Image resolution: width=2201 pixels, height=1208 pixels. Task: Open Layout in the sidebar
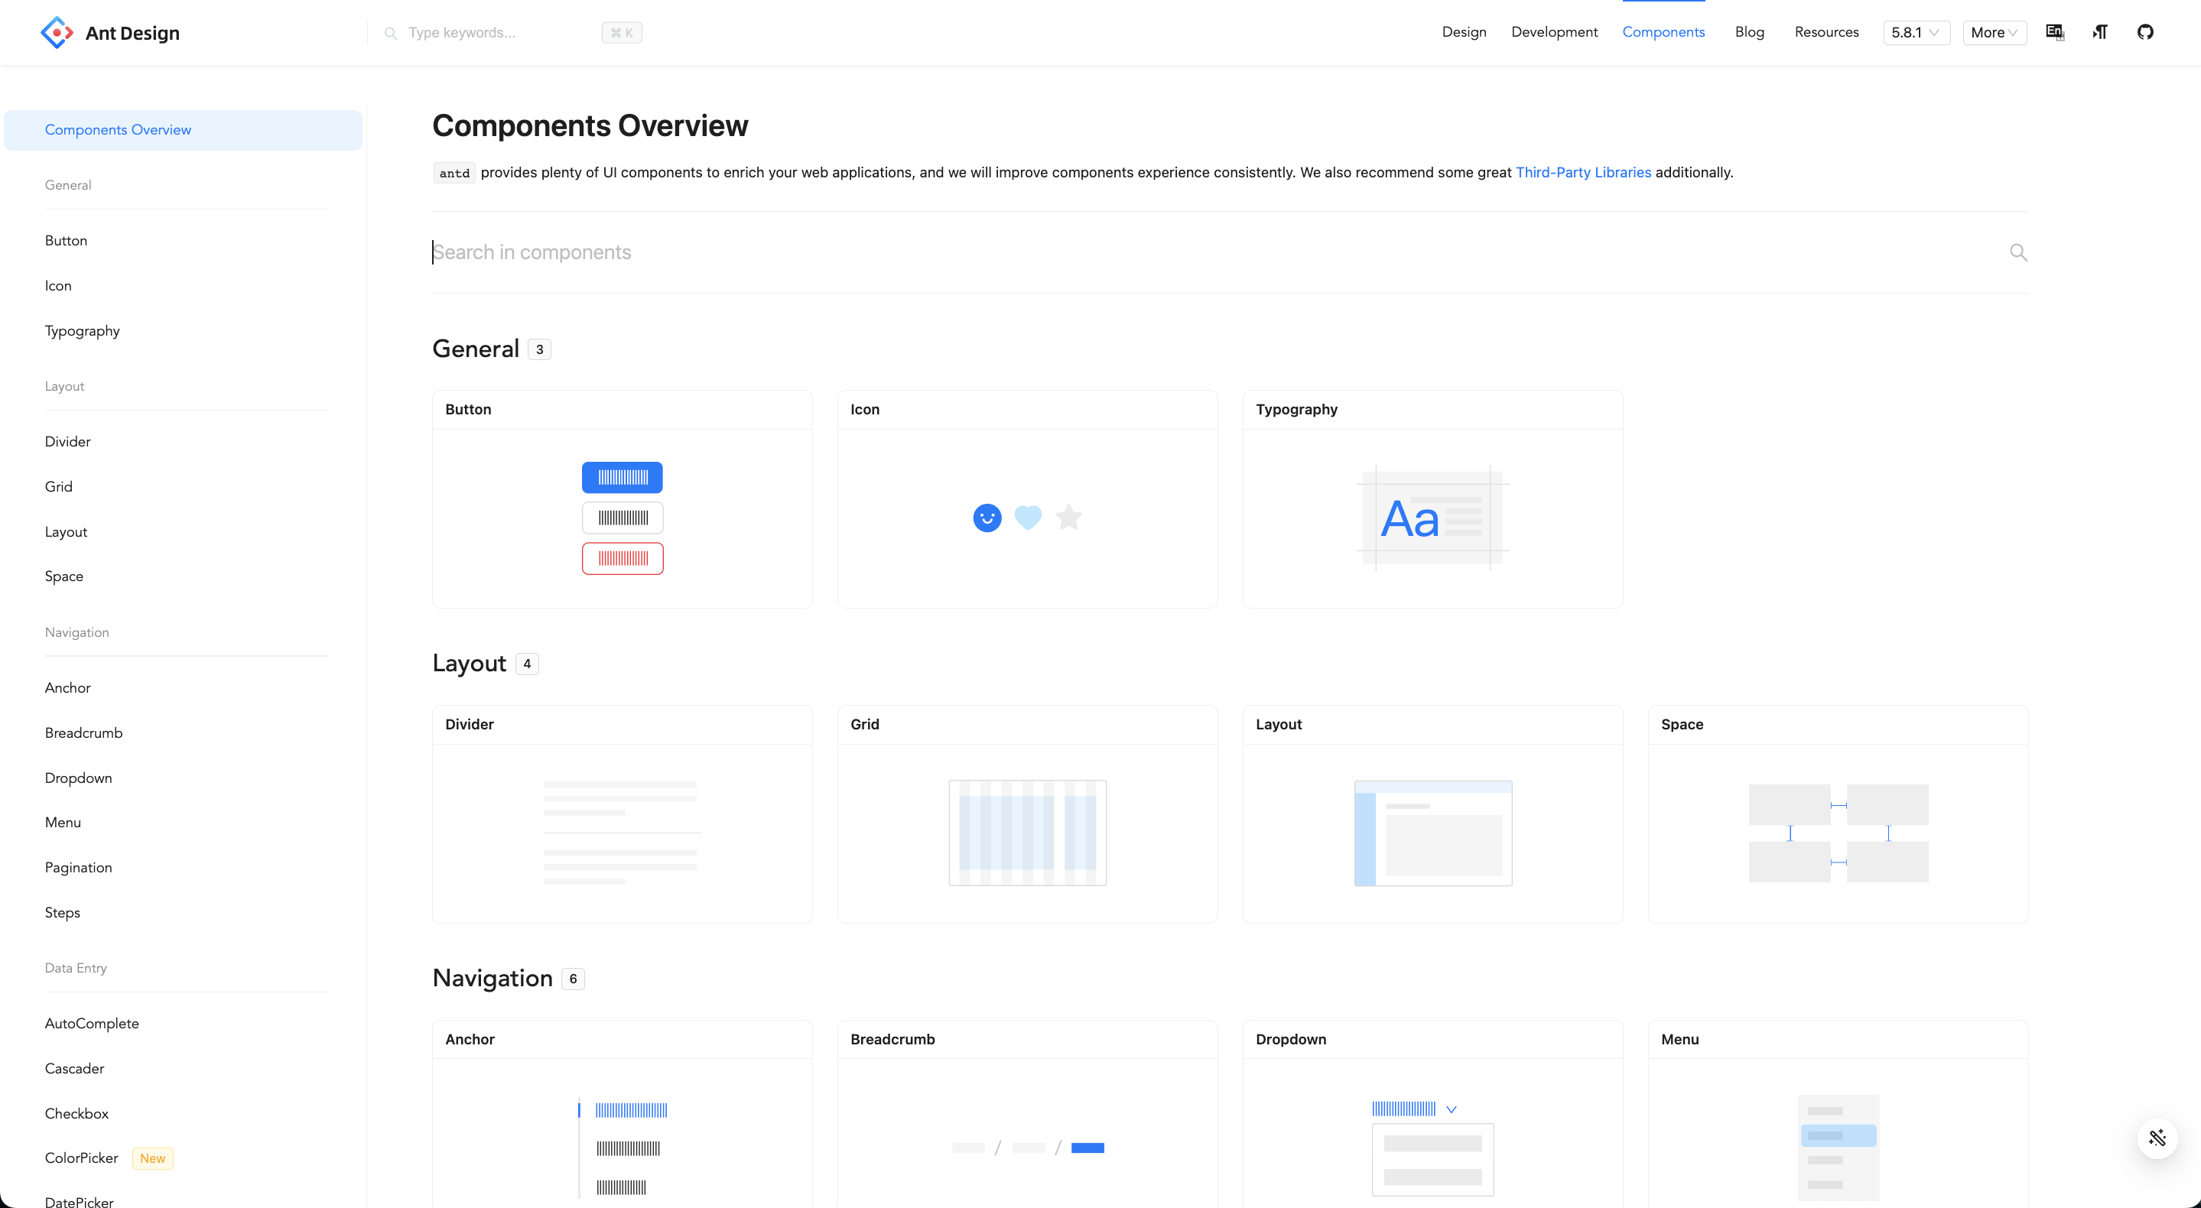66,532
